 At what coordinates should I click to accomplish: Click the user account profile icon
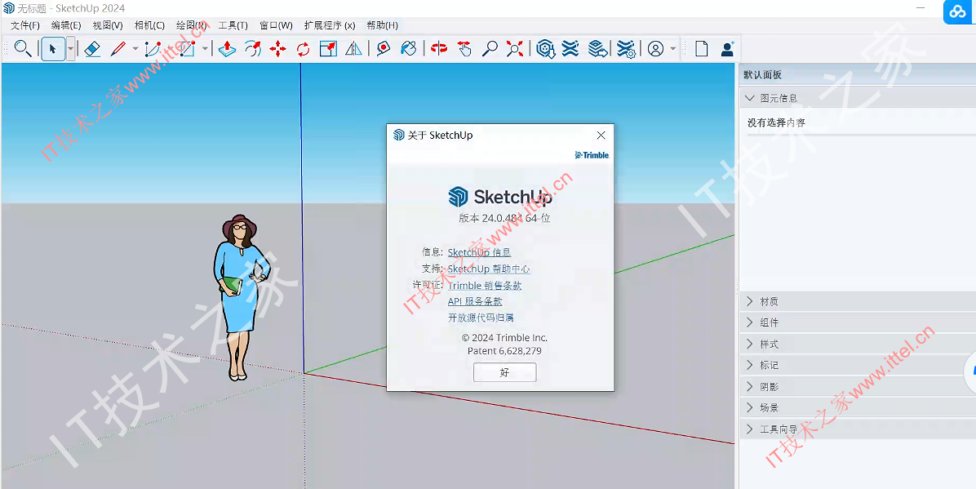655,49
